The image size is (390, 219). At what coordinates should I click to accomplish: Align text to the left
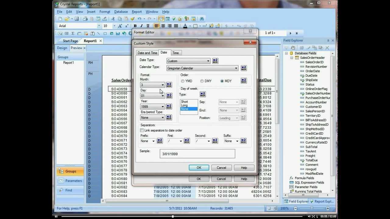coord(157,26)
